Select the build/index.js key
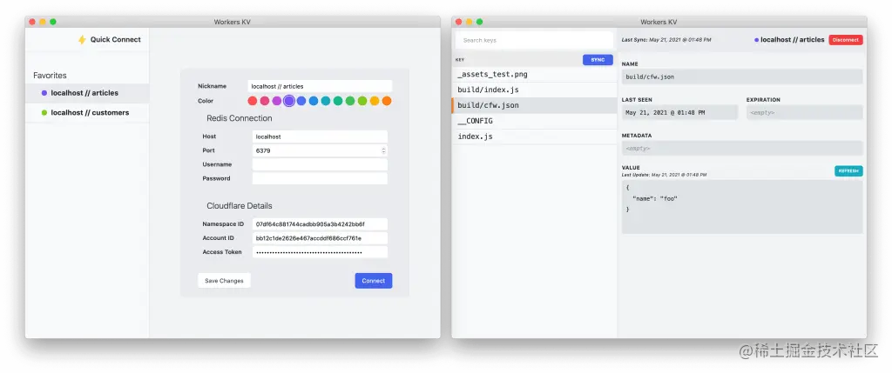 point(534,90)
